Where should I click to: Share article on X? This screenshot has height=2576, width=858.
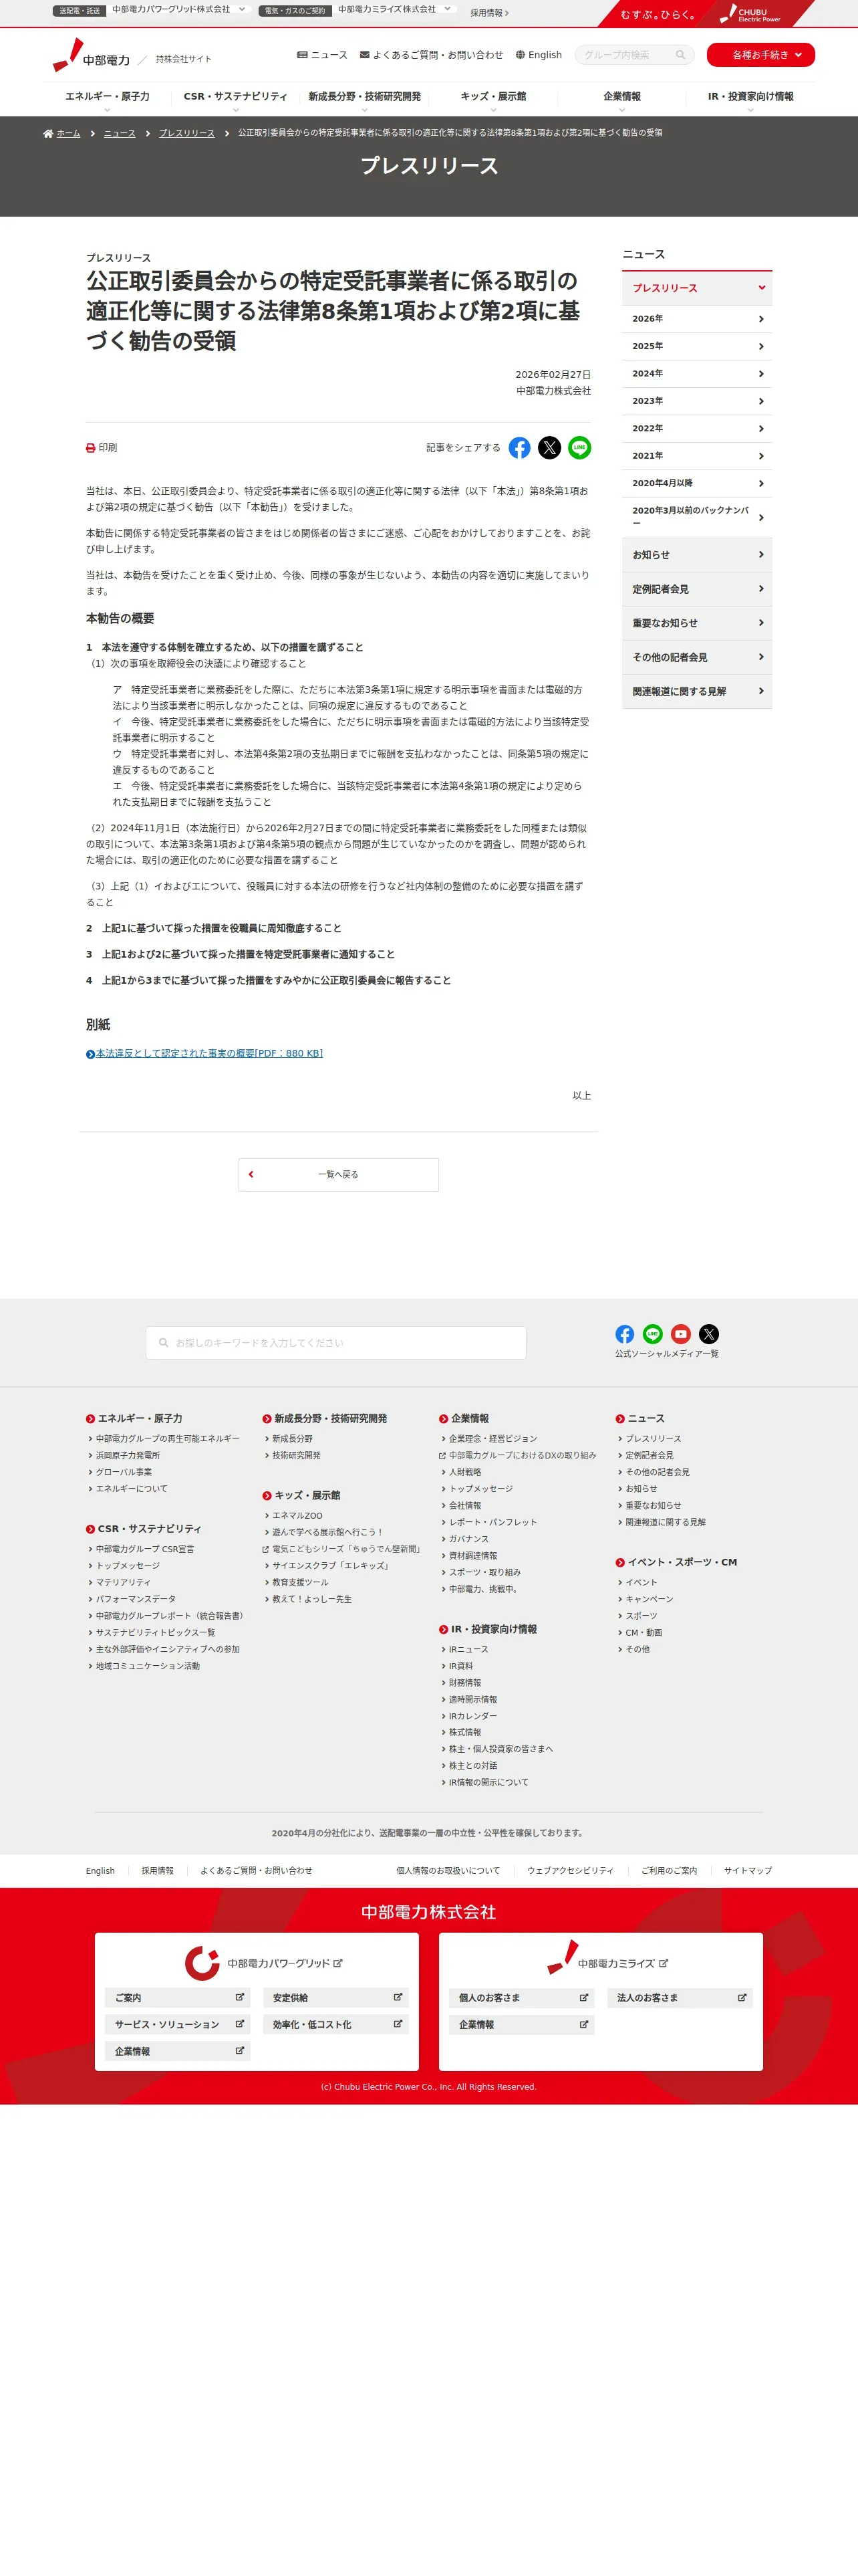coord(549,448)
